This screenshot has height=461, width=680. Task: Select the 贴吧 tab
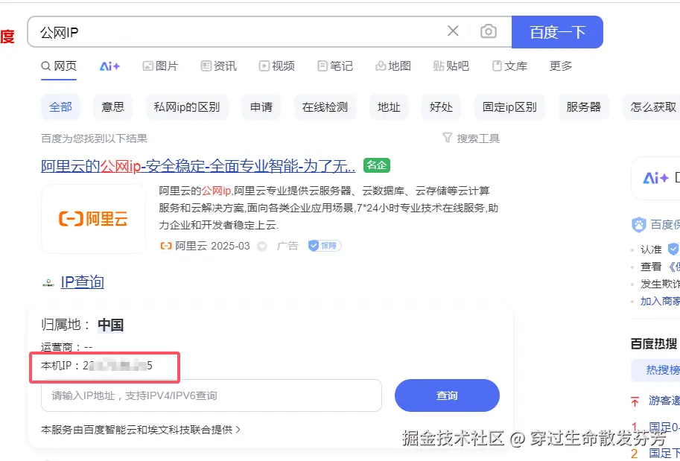tap(451, 66)
